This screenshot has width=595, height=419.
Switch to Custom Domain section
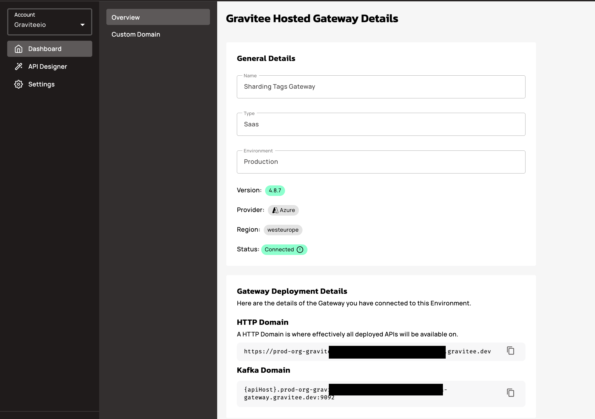(x=136, y=34)
